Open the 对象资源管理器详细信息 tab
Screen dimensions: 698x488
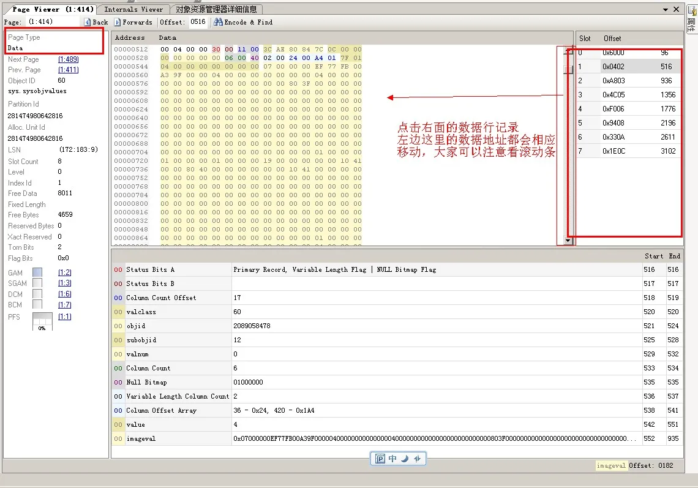(x=216, y=9)
